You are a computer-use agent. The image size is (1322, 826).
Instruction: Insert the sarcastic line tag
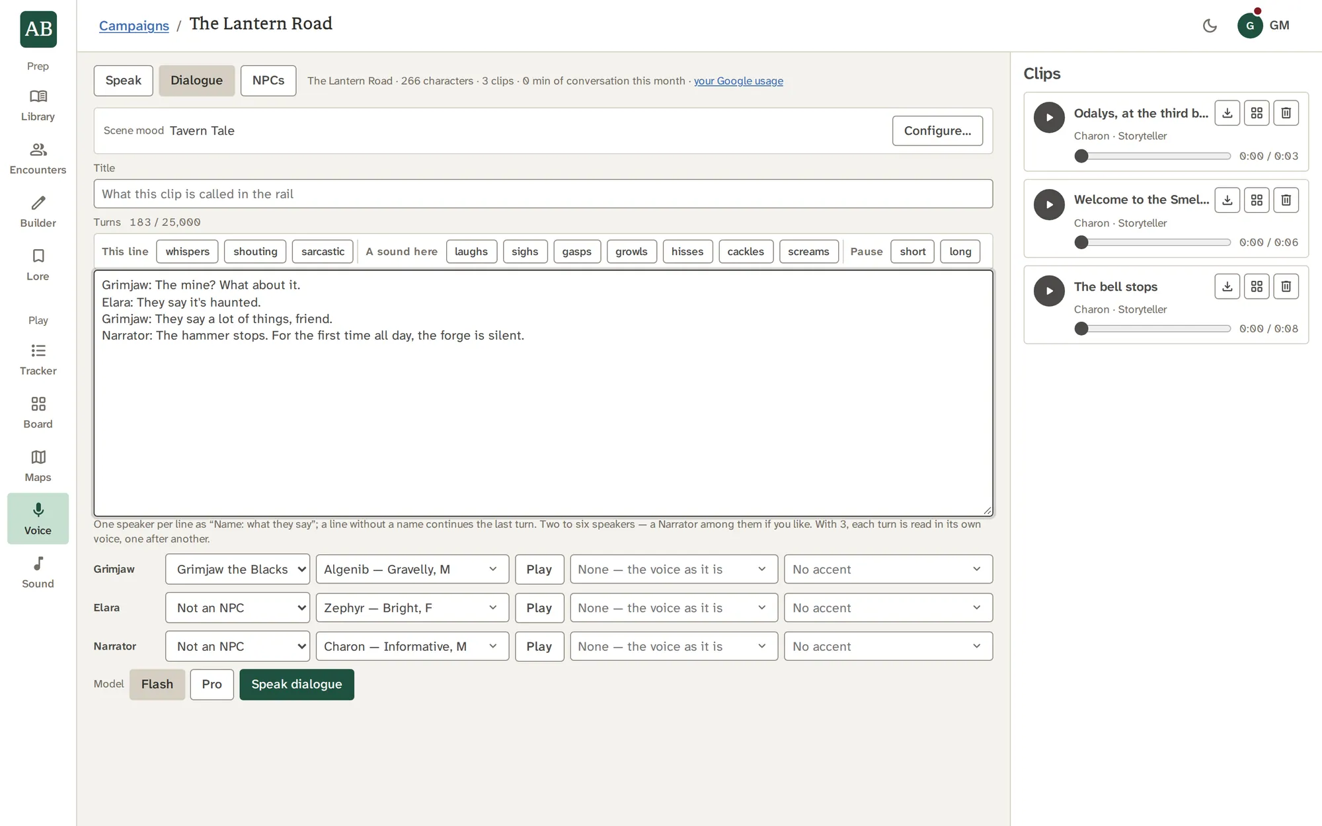pos(323,252)
